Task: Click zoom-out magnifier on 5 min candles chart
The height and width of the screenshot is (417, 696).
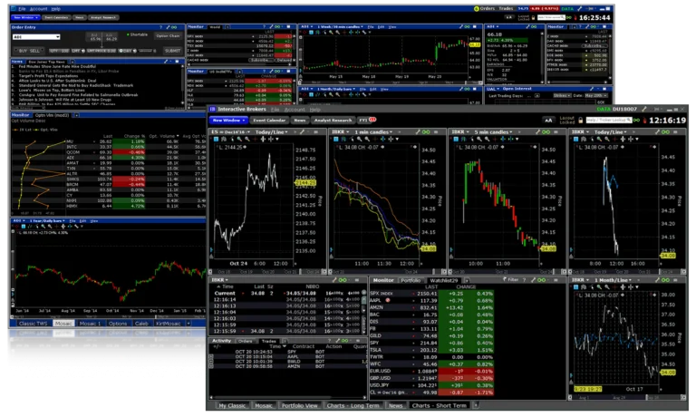Action: point(487,139)
